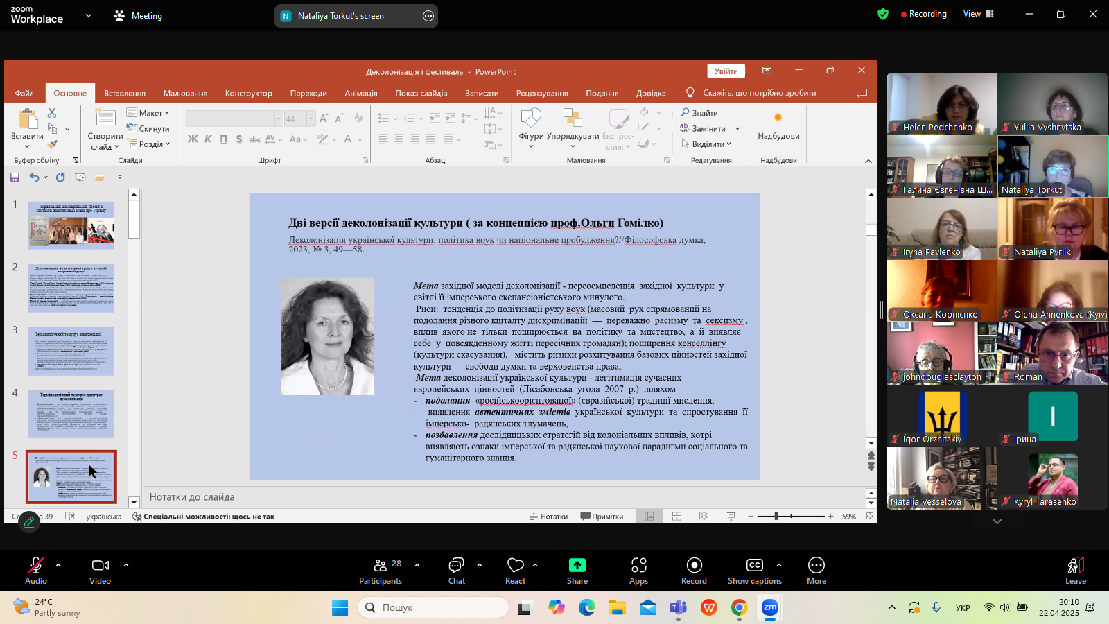Expand more participant videos with chevron

click(x=997, y=521)
